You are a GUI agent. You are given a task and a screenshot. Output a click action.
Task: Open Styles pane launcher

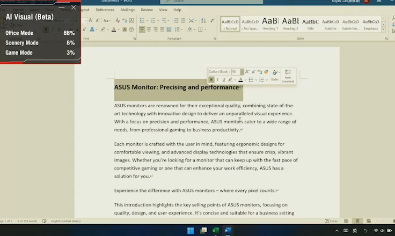coord(386,39)
